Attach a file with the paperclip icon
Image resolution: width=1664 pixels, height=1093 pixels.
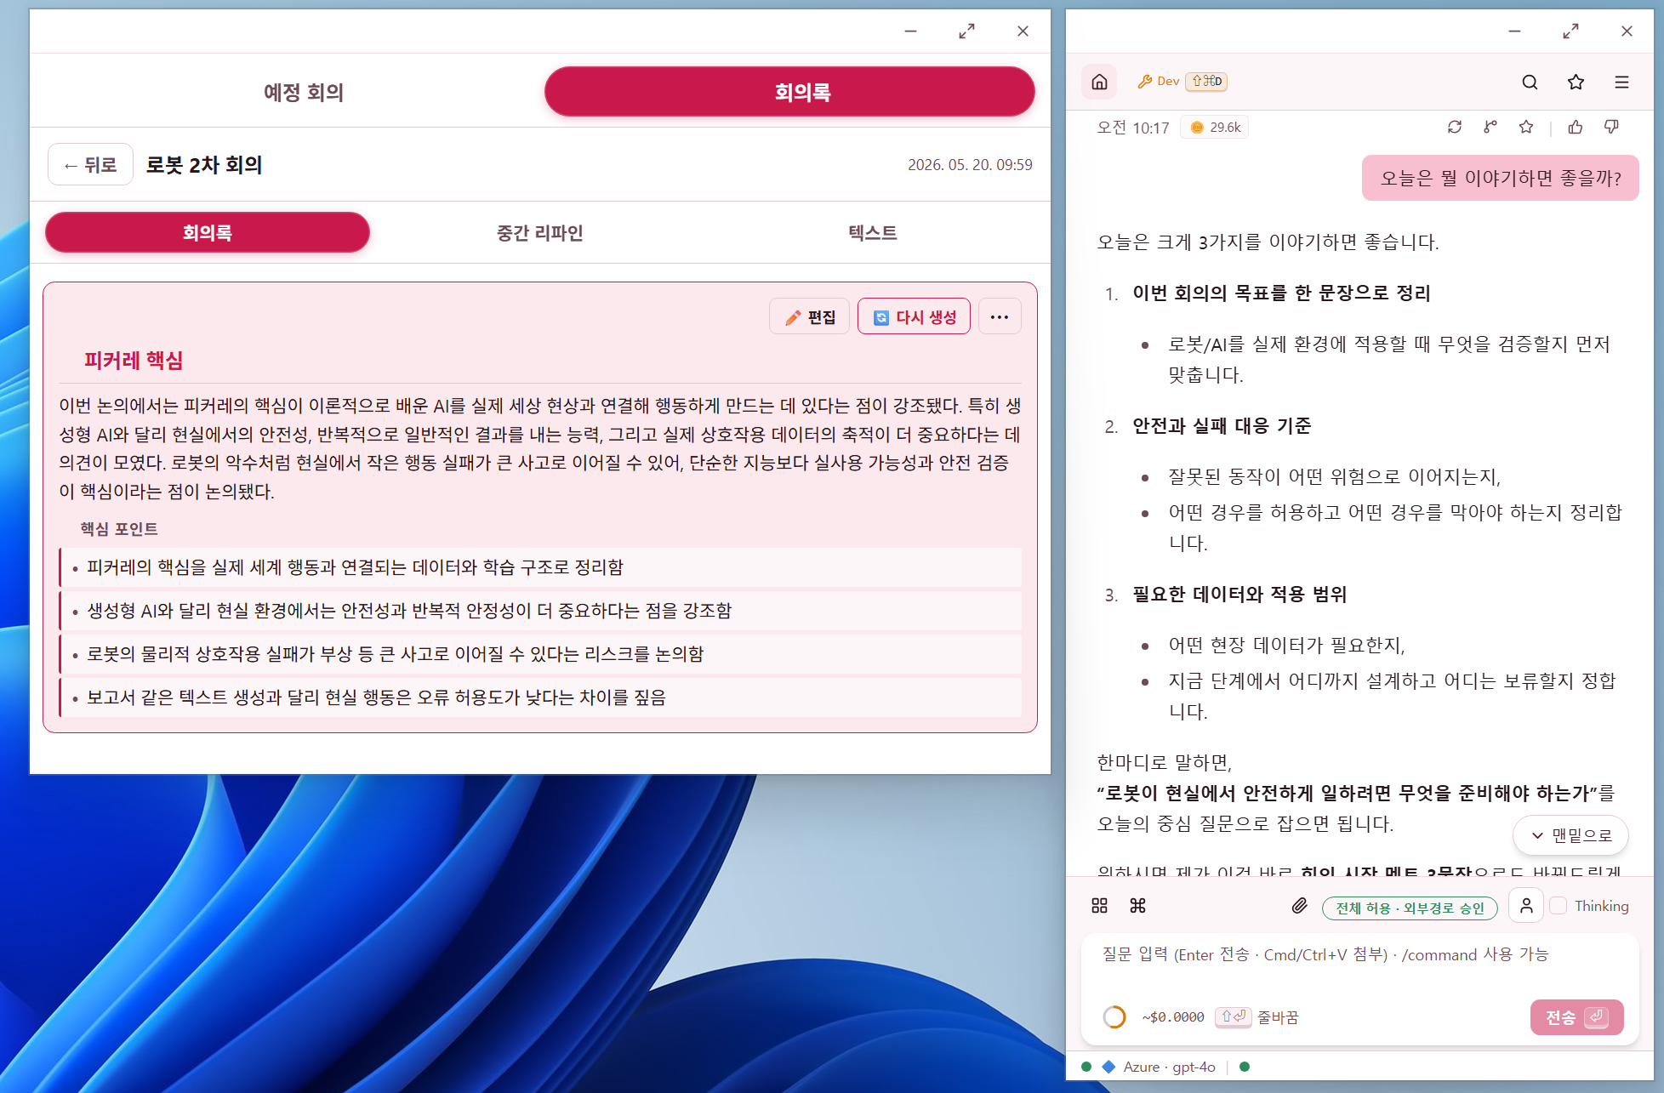tap(1299, 906)
